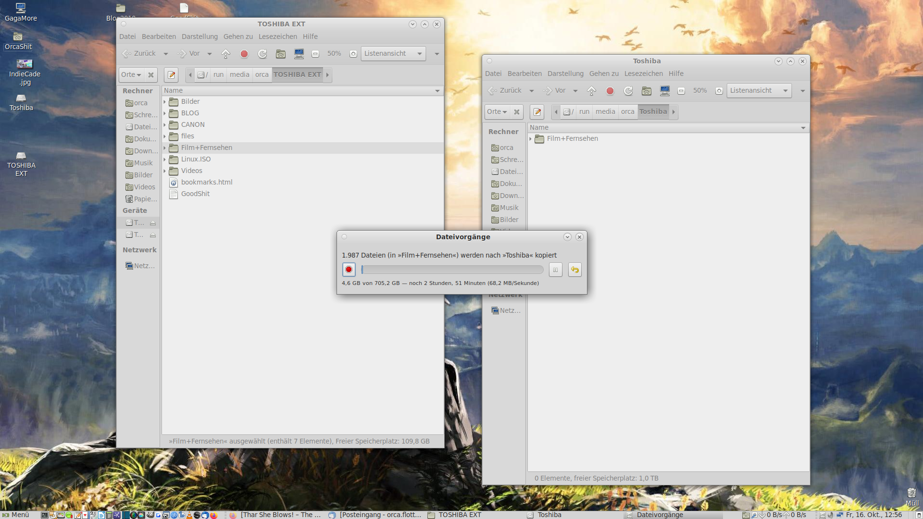
Task: Zoom in in Toshiba window toolbar
Action: pos(719,91)
